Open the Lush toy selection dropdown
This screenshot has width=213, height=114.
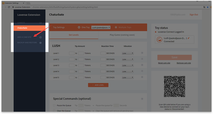[x=101, y=27]
